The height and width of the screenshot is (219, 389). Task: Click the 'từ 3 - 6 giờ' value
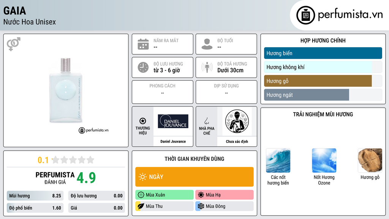(x=166, y=70)
